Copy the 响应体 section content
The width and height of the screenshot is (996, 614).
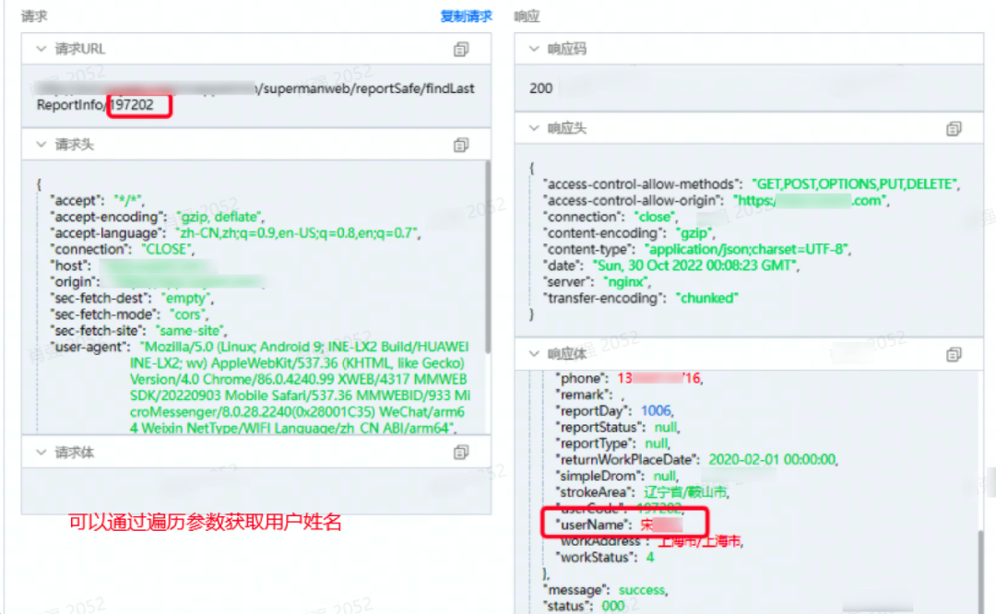point(954,354)
